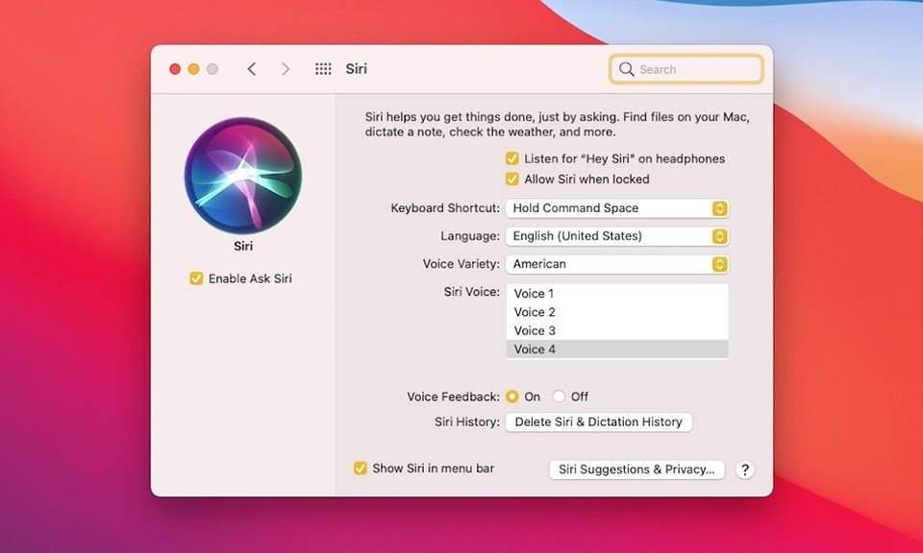Screen dimensions: 923x553
Task: Open the Voice Variety dropdown
Action: [x=617, y=264]
